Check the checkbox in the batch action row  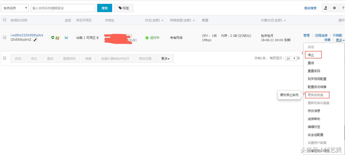4,58
